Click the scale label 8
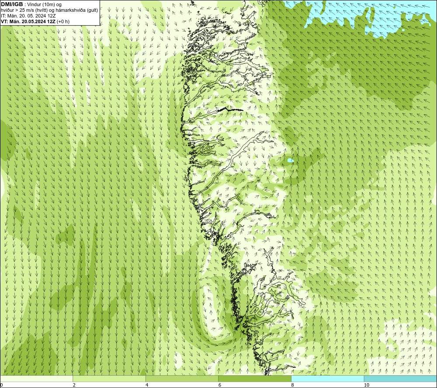Image resolution: width=437 pixels, height=388 pixels. [x=292, y=385]
